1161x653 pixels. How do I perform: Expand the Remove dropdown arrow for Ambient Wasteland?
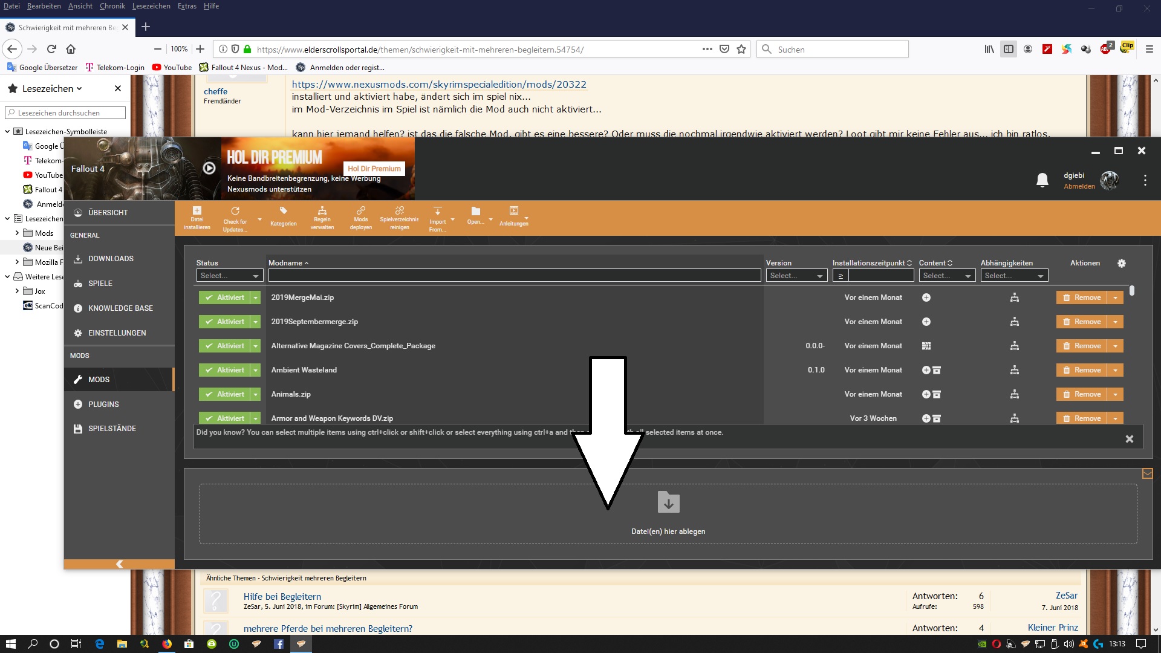tap(1116, 370)
